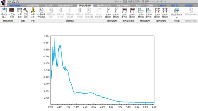Show 最大层位移角 for 主波90度方向
Image resolution: width=198 pixels, height=111 pixels.
(x=132, y=13)
